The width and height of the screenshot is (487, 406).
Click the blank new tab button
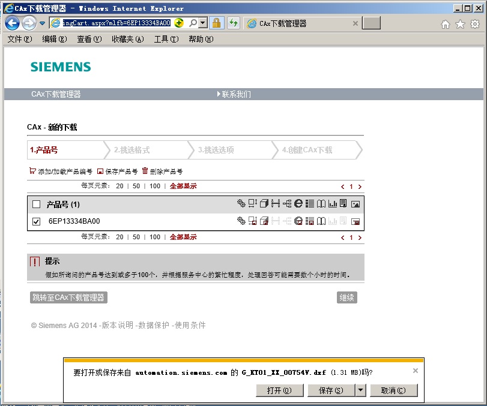pyautogui.click(x=372, y=23)
